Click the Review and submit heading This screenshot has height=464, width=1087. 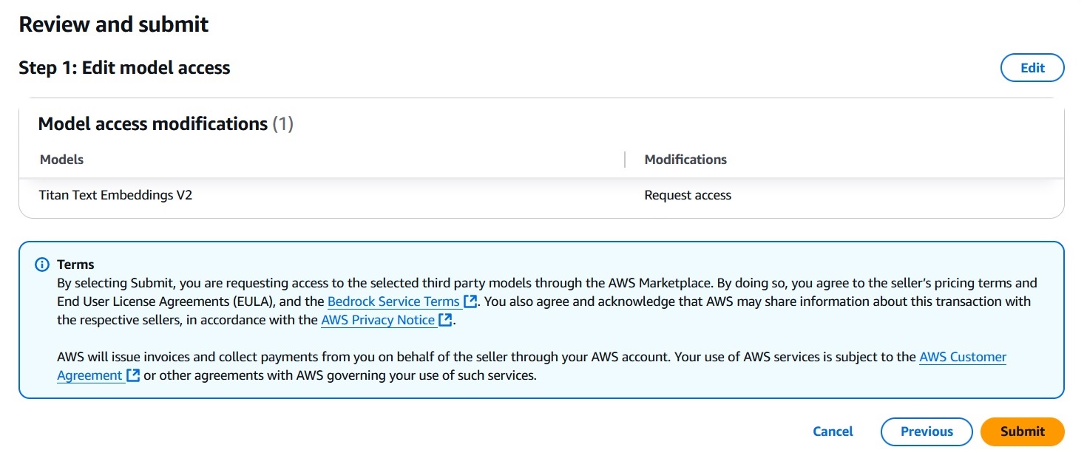pos(114,24)
